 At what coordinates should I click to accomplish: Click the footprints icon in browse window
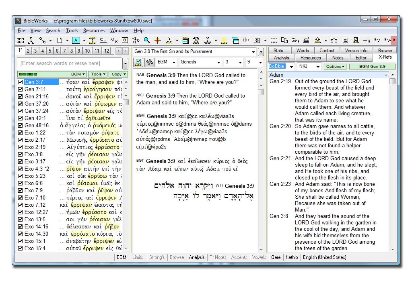(150, 62)
